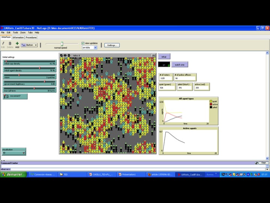Click the setup button
This screenshot has height=203, width=270.
click(164, 57)
